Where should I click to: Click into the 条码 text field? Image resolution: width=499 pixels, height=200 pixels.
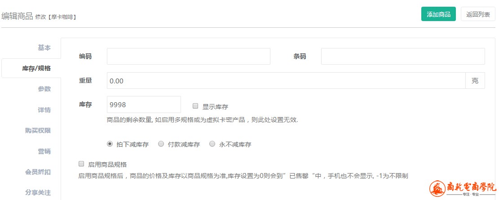tap(402, 57)
